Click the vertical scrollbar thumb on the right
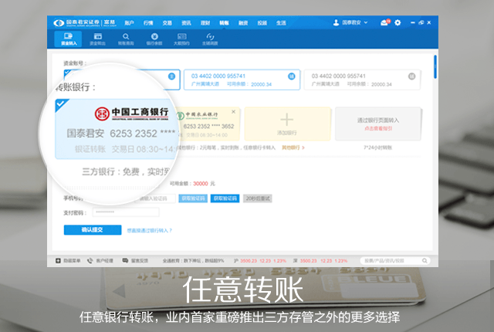 coord(435,66)
